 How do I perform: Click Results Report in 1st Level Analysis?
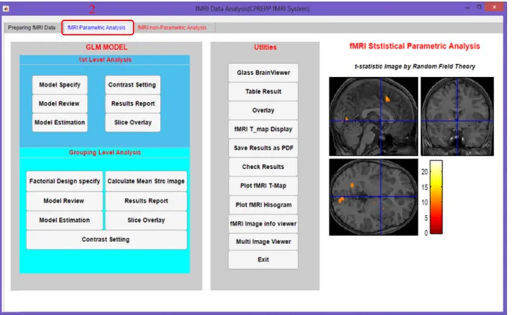click(133, 104)
